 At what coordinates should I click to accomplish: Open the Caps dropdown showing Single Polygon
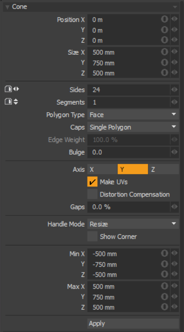(133, 127)
